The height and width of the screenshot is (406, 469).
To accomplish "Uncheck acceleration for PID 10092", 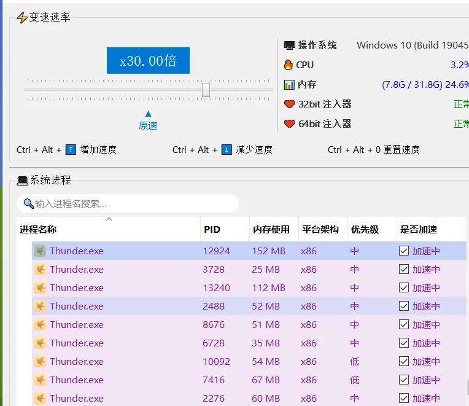I will click(x=404, y=361).
